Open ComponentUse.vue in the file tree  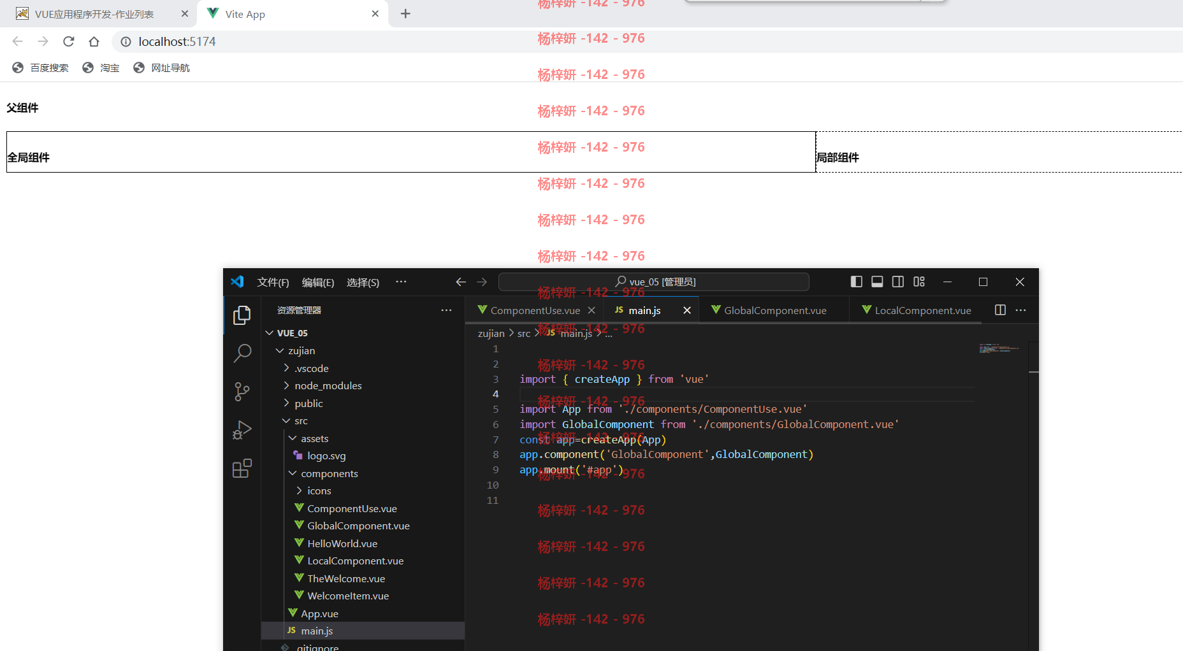[352, 508]
